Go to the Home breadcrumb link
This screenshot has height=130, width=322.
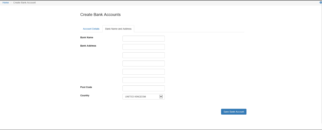(x=6, y=3)
